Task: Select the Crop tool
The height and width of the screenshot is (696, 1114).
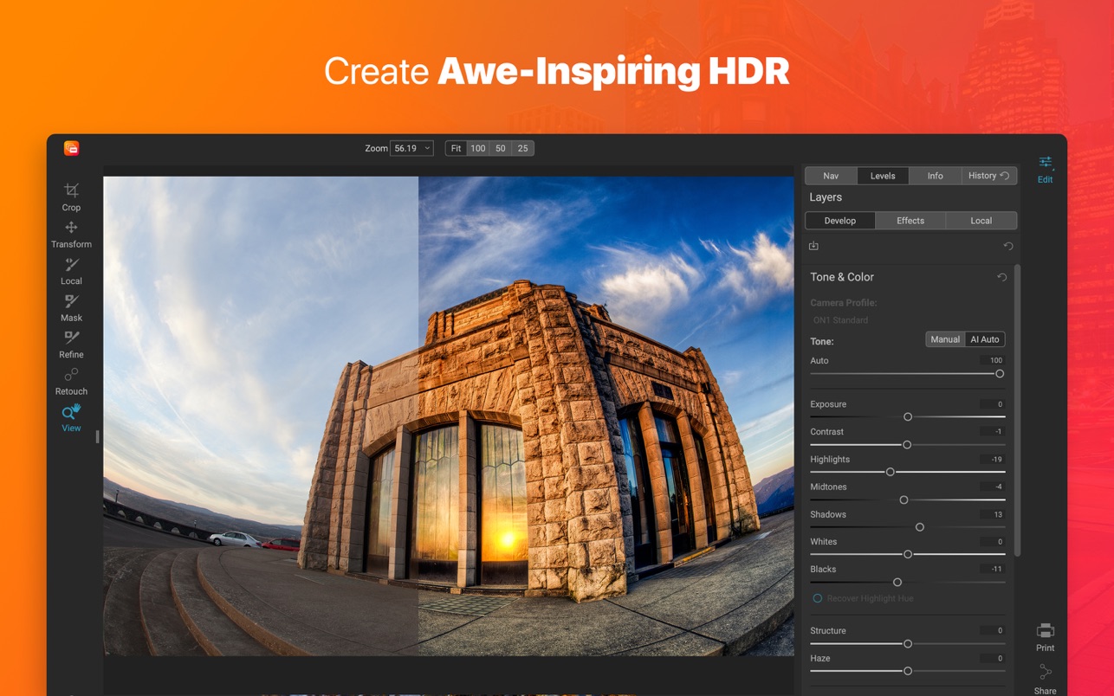Action: 71,197
